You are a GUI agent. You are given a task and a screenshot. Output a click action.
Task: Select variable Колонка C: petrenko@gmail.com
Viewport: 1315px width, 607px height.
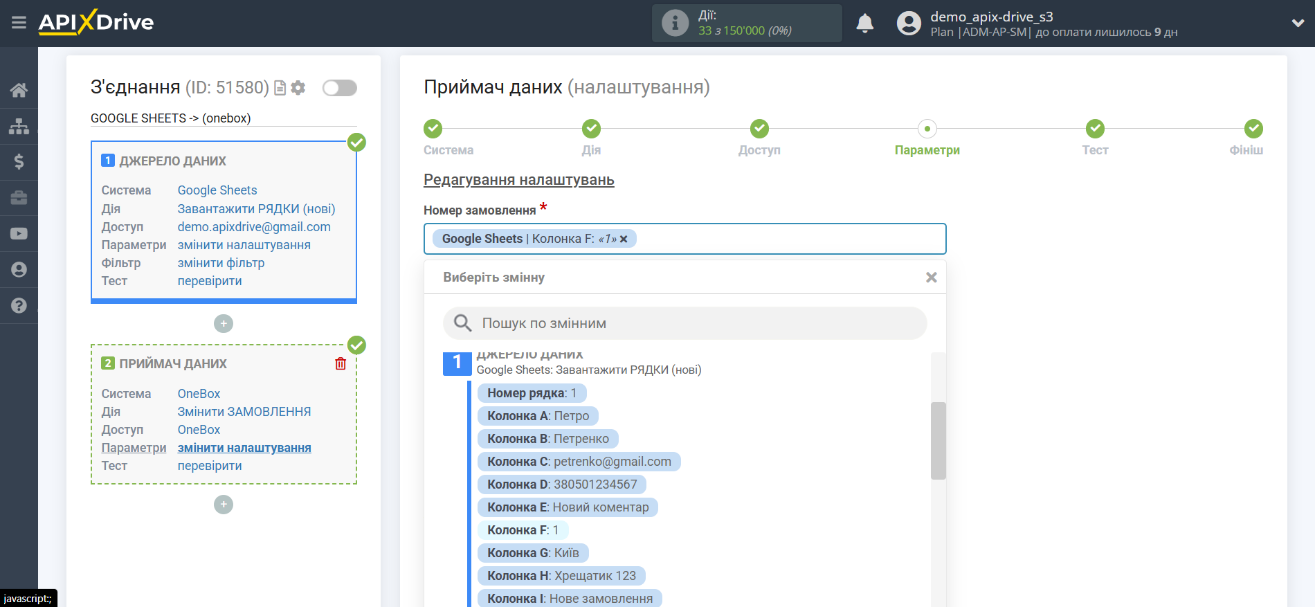[x=579, y=462]
